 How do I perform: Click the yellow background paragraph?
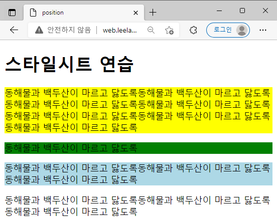tap(138, 110)
